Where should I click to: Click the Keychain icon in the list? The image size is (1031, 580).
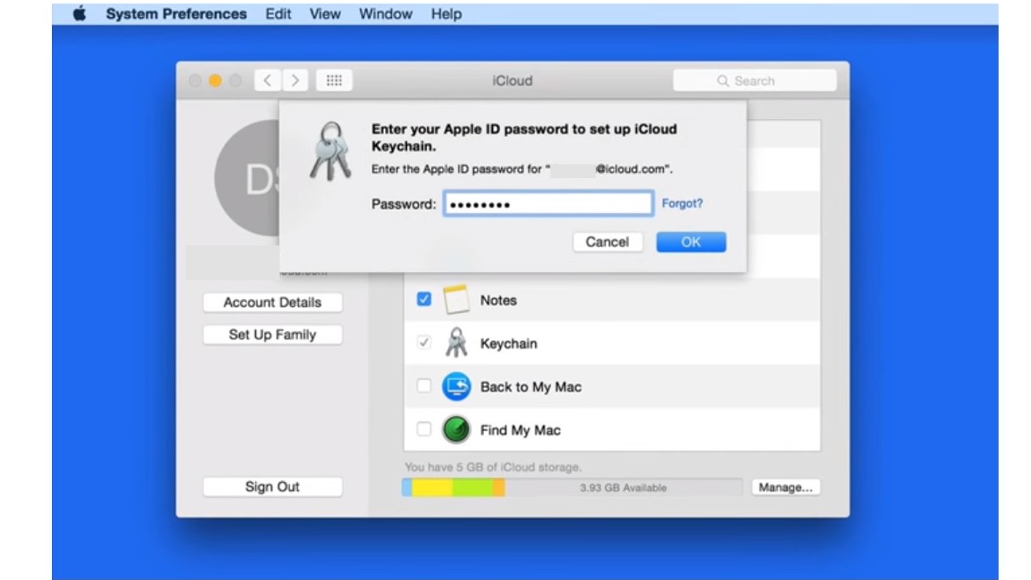456,343
